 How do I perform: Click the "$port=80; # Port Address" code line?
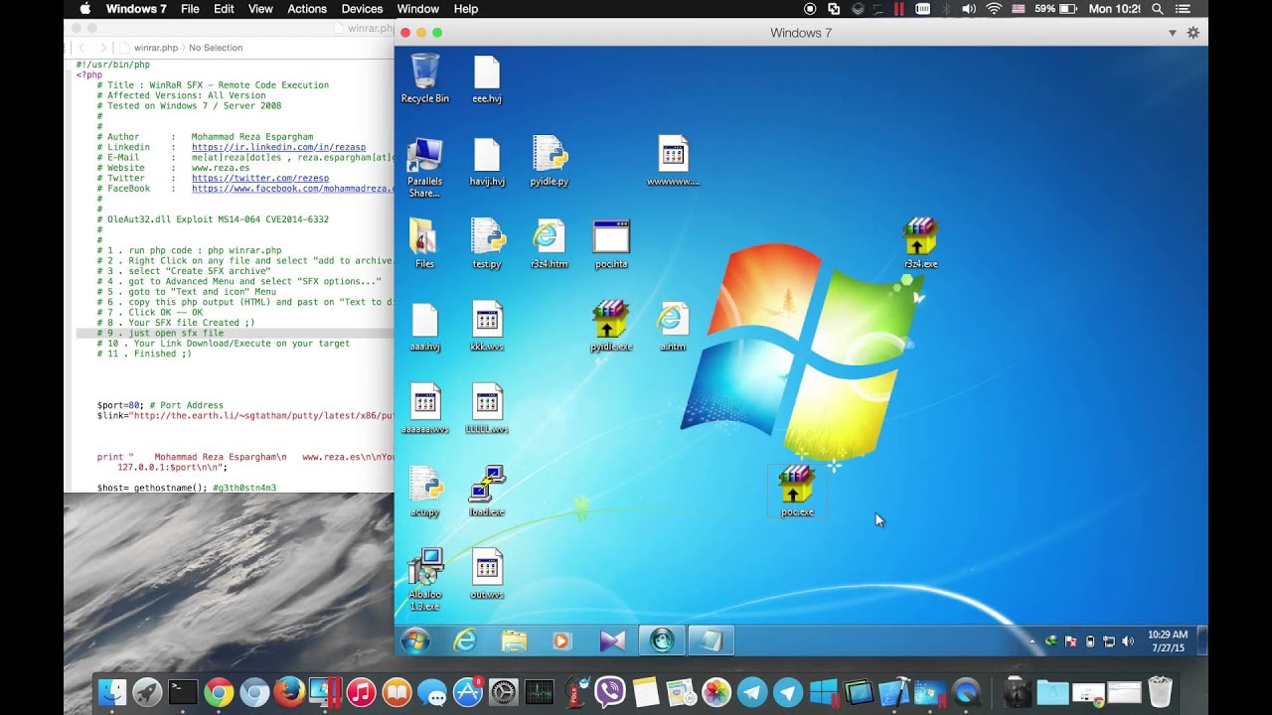tap(160, 405)
